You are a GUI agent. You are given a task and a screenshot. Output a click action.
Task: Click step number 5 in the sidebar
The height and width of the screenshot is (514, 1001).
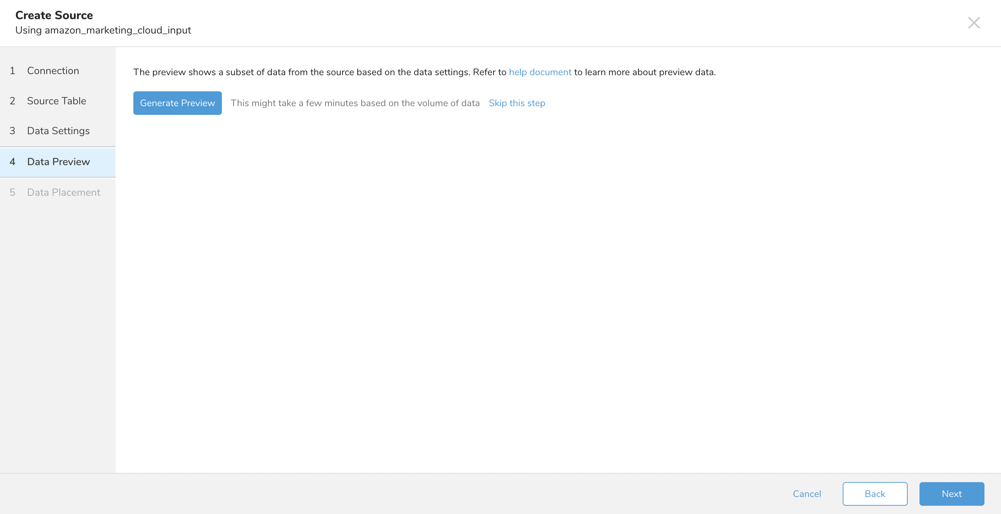click(x=13, y=192)
